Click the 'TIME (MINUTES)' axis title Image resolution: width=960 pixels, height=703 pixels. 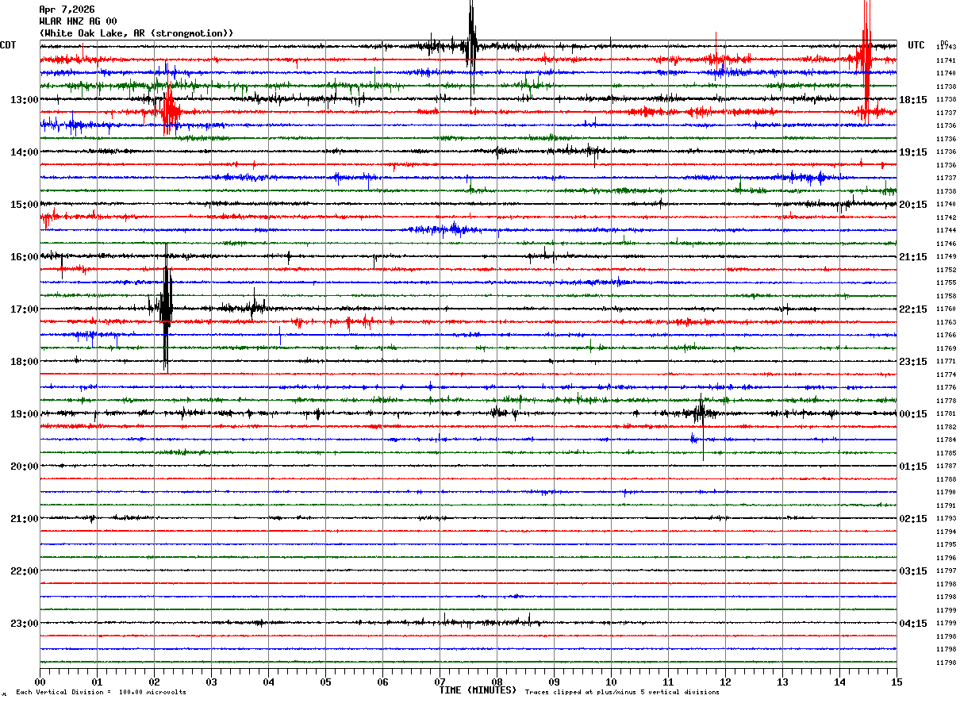478,690
